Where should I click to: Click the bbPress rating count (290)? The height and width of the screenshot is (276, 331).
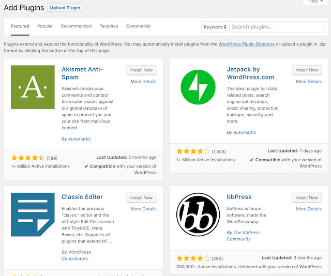[217, 258]
